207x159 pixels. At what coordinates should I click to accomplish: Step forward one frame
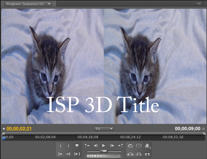pyautogui.click(x=112, y=146)
